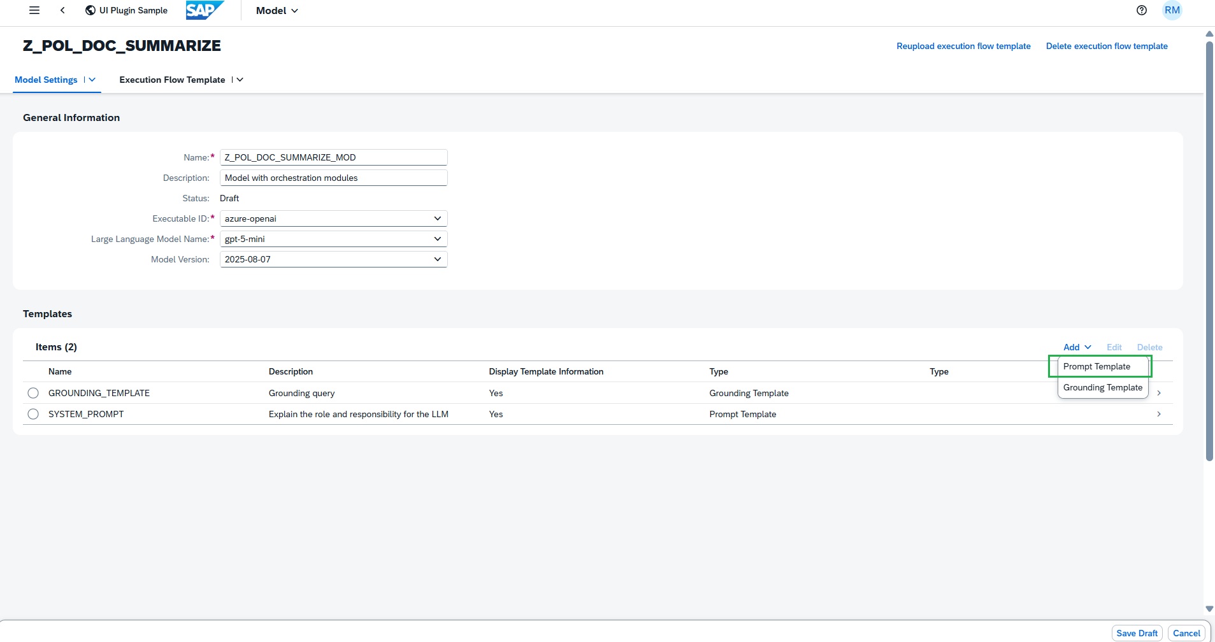Click the 'Grounding query' description cell
Image resolution: width=1215 pixels, height=642 pixels.
pos(301,393)
